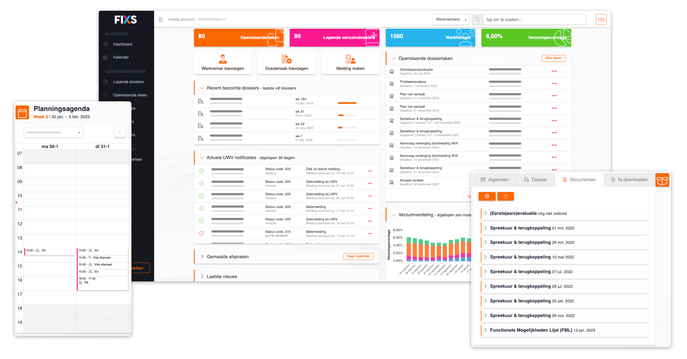
Task: Select the Documenten tab
Action: click(579, 180)
